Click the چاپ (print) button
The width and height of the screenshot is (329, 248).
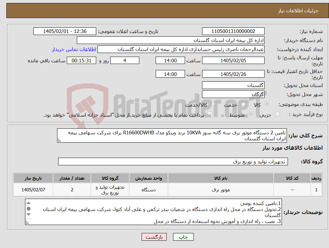(x=183, y=237)
